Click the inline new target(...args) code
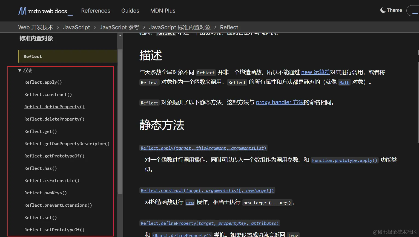 267,203
